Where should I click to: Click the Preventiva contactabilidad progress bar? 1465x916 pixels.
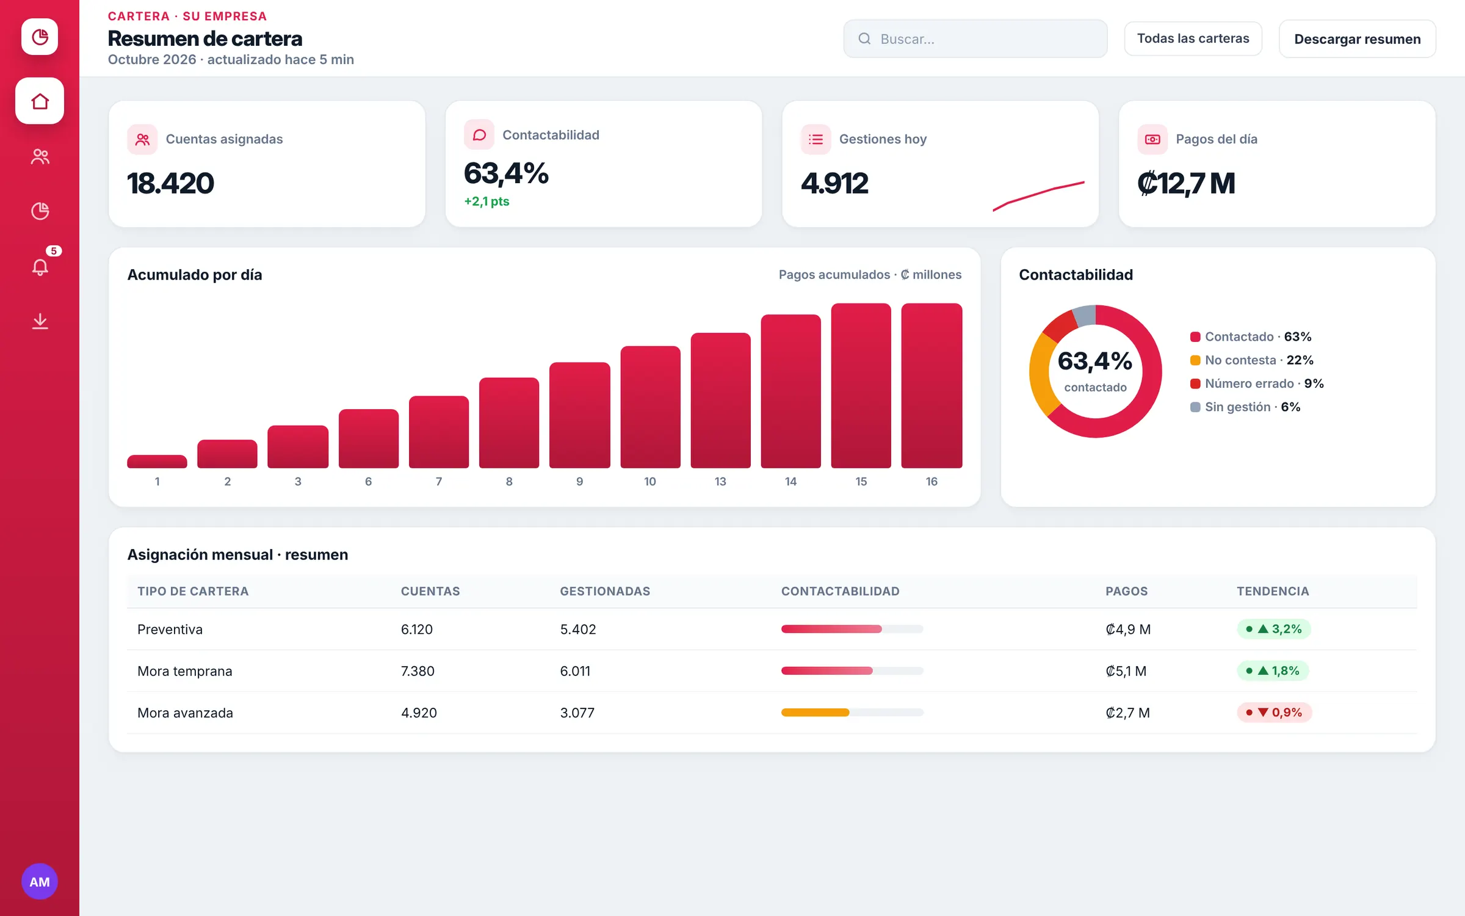click(852, 629)
